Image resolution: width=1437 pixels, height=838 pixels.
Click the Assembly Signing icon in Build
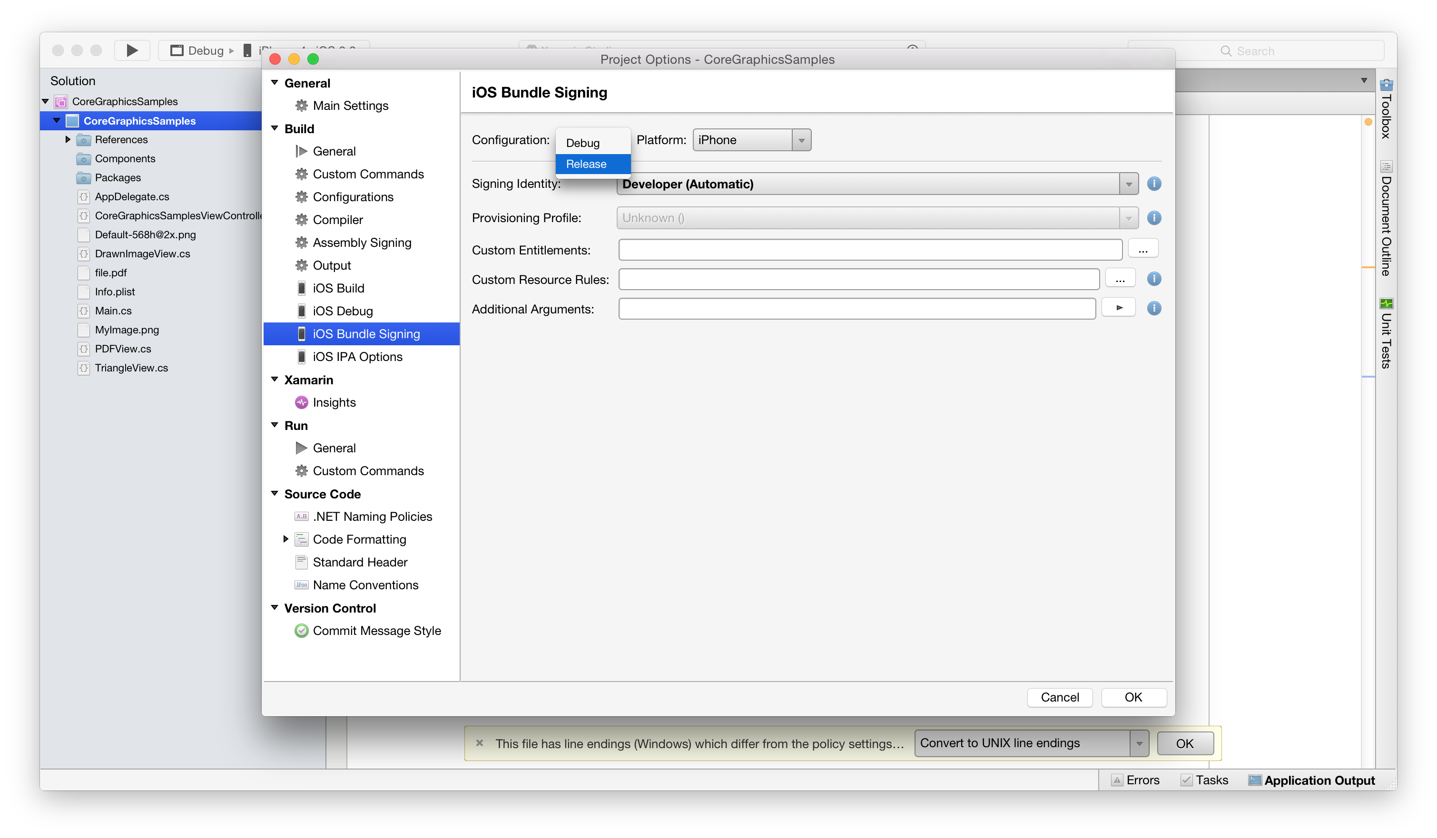click(x=302, y=243)
